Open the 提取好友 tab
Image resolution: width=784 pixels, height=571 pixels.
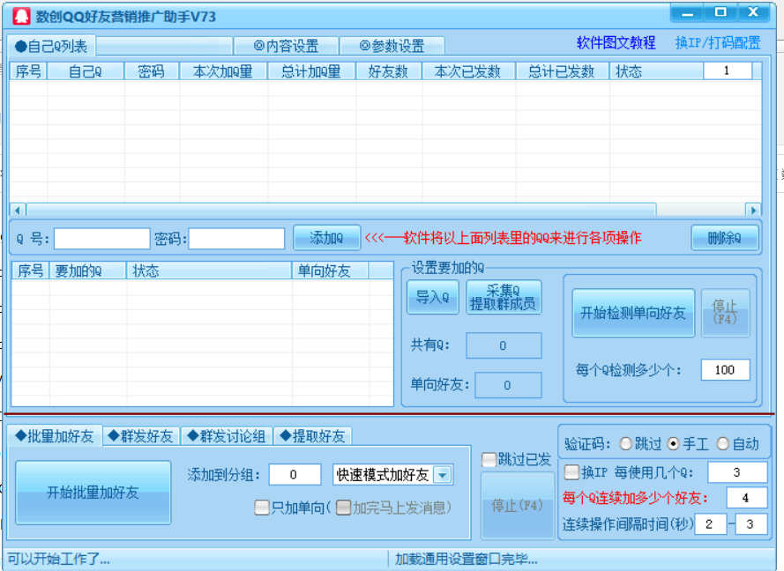[x=312, y=436]
